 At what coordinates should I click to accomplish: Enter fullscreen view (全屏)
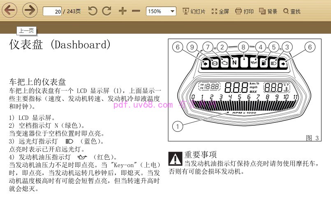tap(220, 11)
